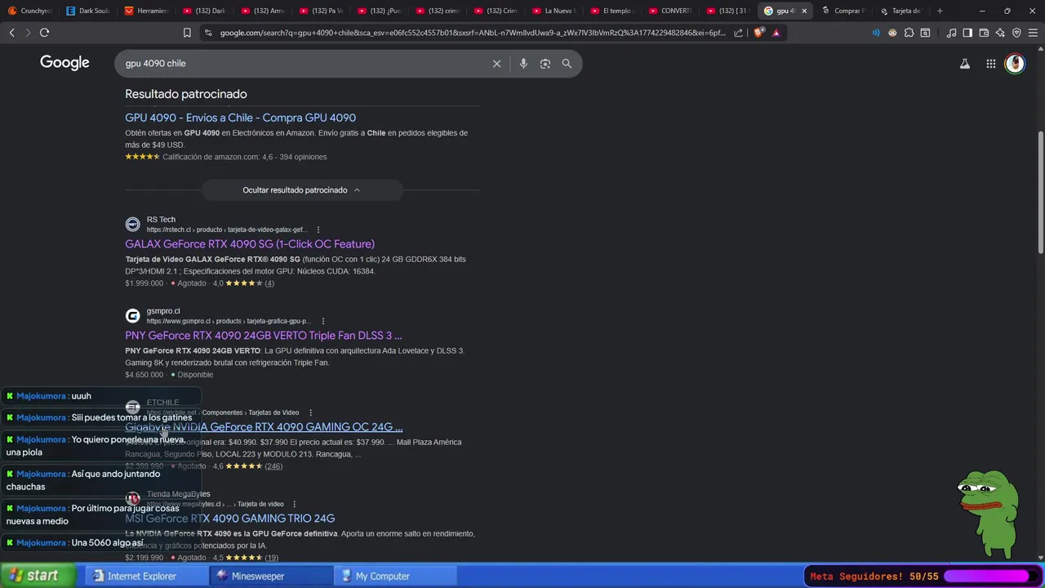Switch to the Herramientas tab
The width and height of the screenshot is (1045, 588).
(146, 11)
